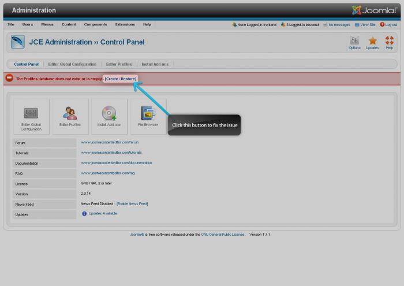Click the Tutorials row label
Image resolution: width=404 pixels, height=286 pixels.
(x=22, y=153)
